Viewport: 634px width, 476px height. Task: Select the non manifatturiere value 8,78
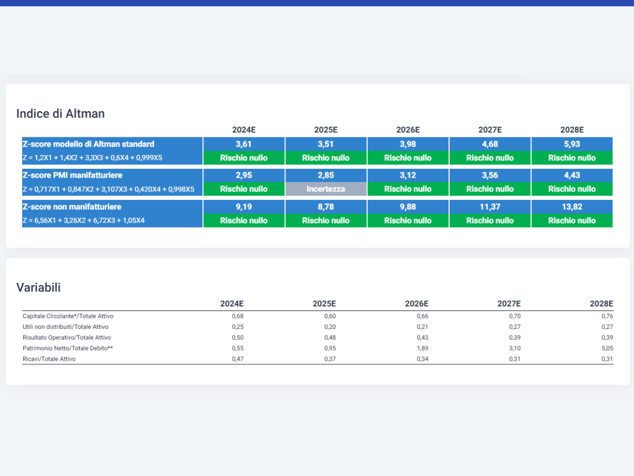[326, 207]
